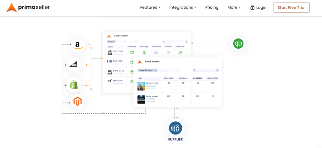Click the Magento icon
Image resolution: width=322 pixels, height=148 pixels.
78,101
